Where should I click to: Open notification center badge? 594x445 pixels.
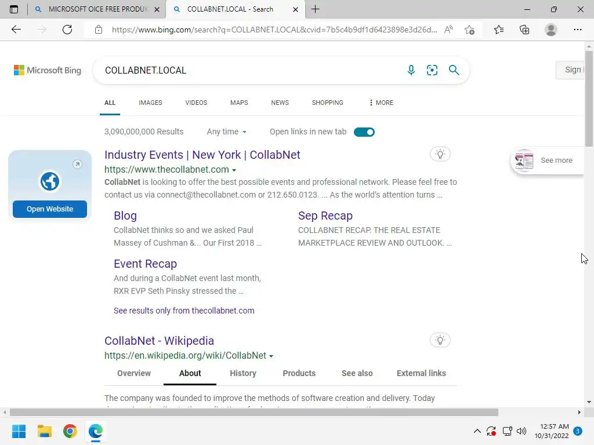point(578,431)
